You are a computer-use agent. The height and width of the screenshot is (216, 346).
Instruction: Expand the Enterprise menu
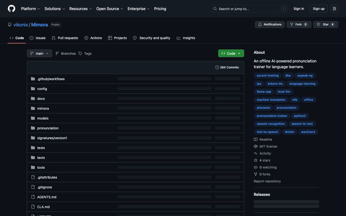pyautogui.click(x=138, y=9)
